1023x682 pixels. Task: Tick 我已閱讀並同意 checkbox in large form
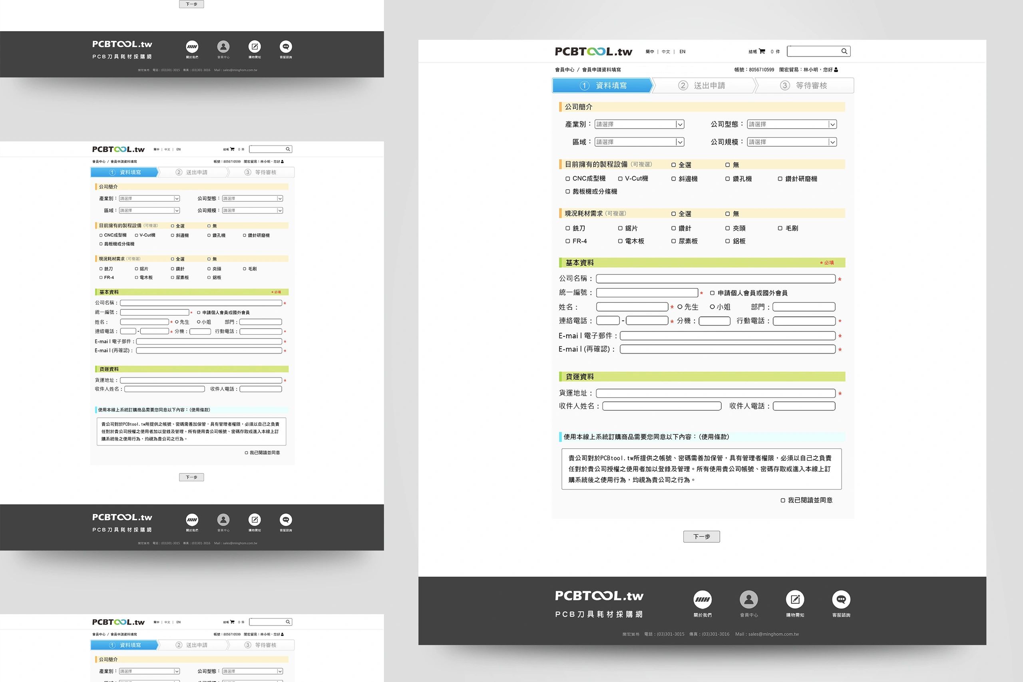coord(783,501)
